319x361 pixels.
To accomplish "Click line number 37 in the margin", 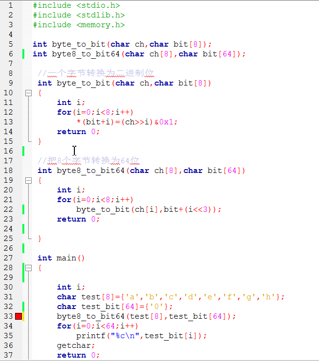I will click(x=8, y=355).
